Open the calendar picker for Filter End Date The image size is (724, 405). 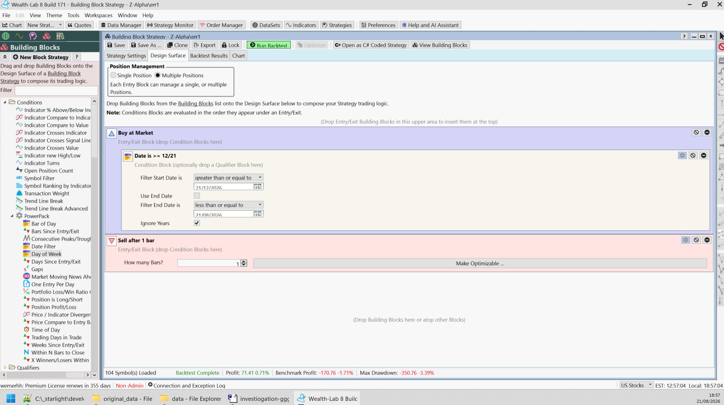[x=257, y=214]
